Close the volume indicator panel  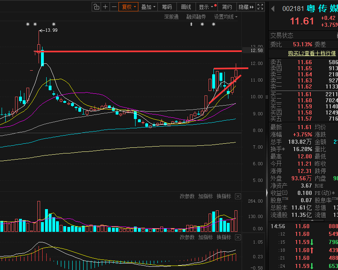pos(238,197)
